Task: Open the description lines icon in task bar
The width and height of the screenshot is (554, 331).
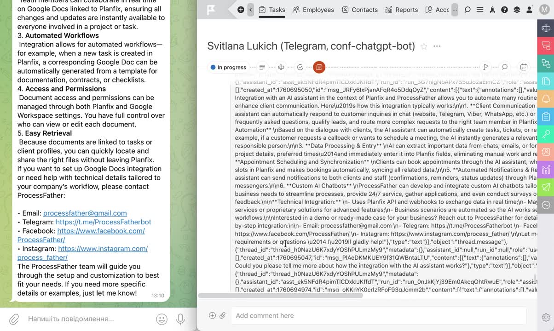Action: pyautogui.click(x=262, y=67)
